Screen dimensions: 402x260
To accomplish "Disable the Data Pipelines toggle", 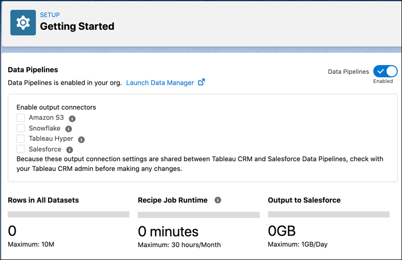I will click(x=385, y=72).
